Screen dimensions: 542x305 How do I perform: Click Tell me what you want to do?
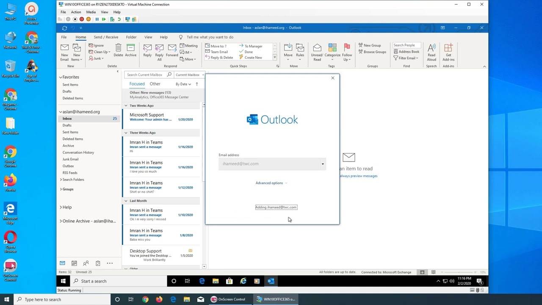pos(210,37)
